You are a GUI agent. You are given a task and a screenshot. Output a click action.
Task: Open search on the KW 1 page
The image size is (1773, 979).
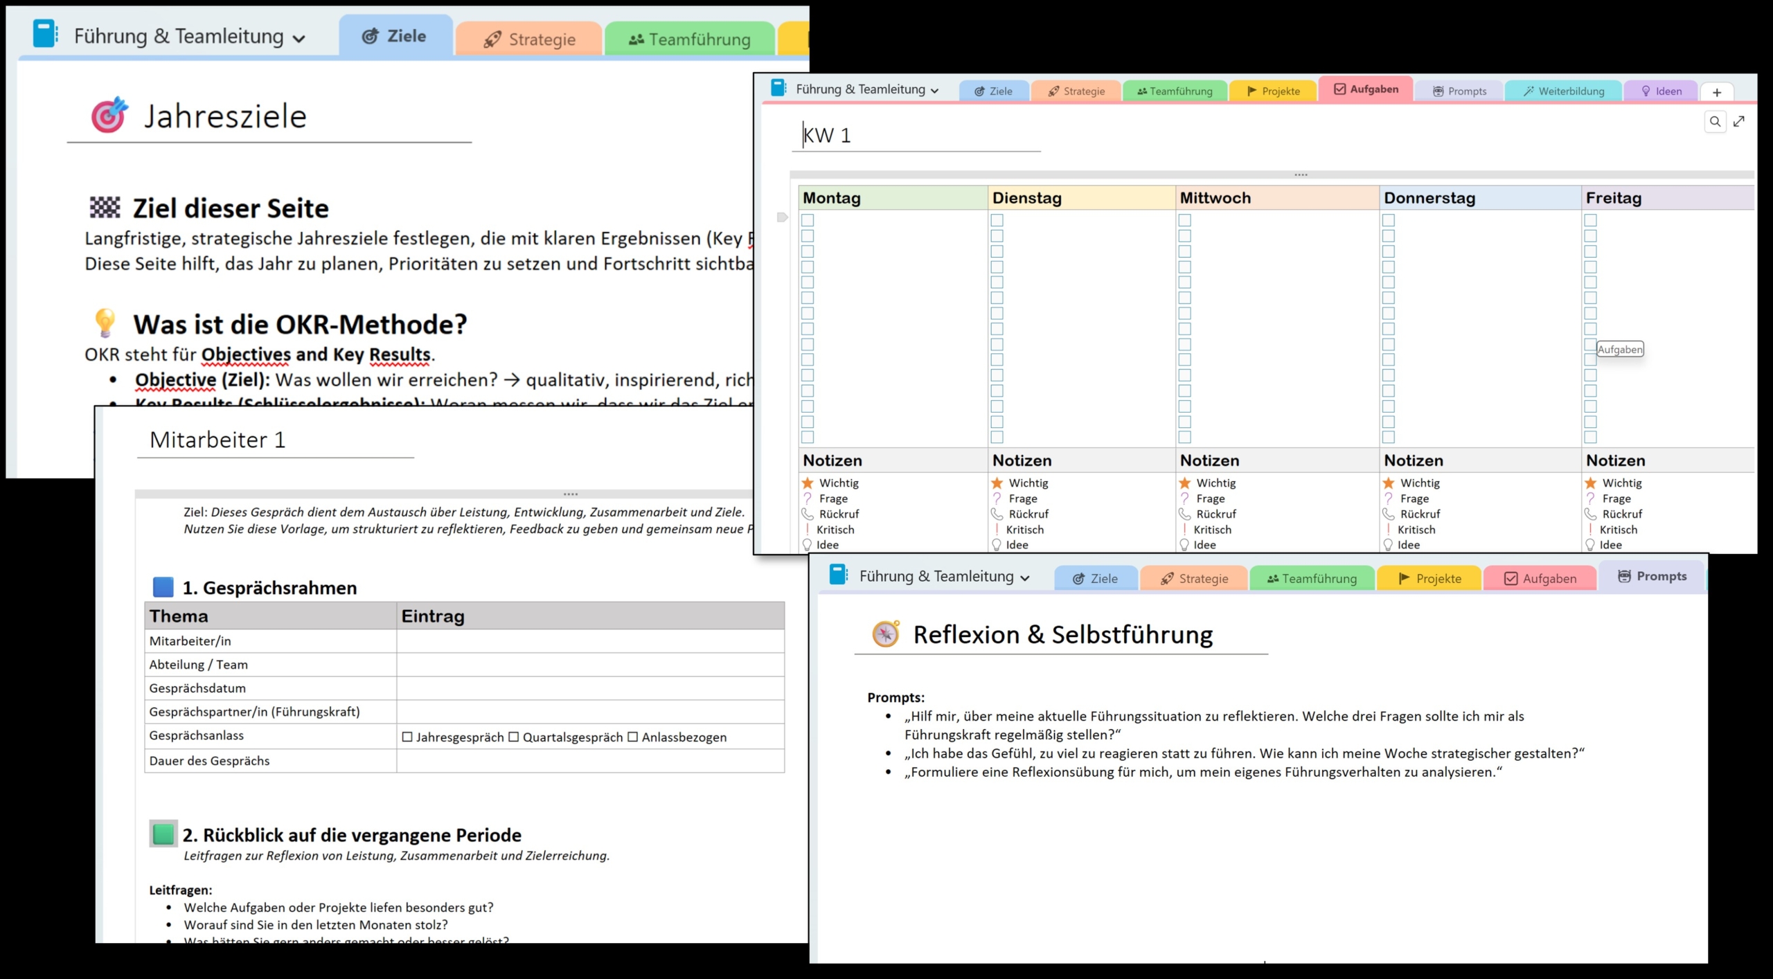click(1716, 122)
